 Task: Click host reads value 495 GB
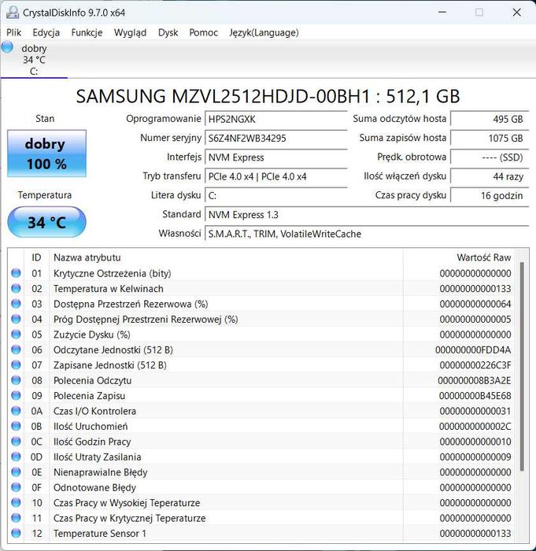coord(490,119)
